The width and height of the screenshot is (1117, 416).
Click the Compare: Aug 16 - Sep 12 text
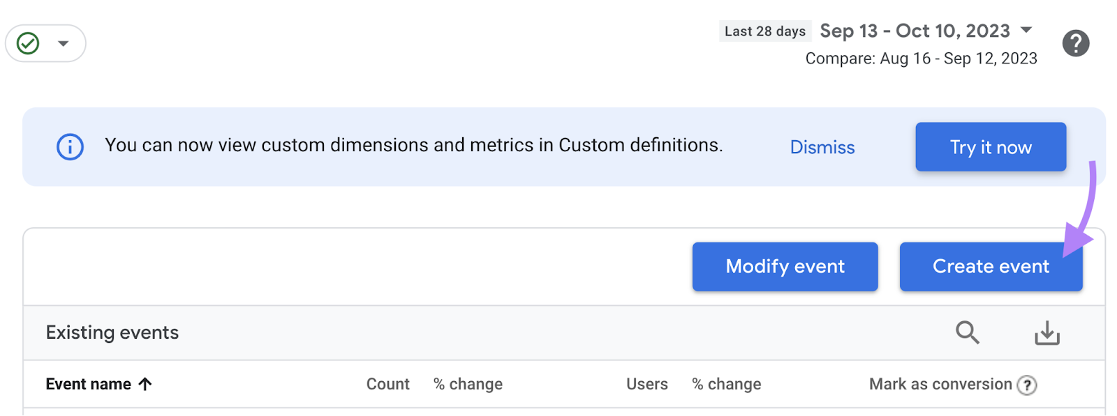click(921, 59)
